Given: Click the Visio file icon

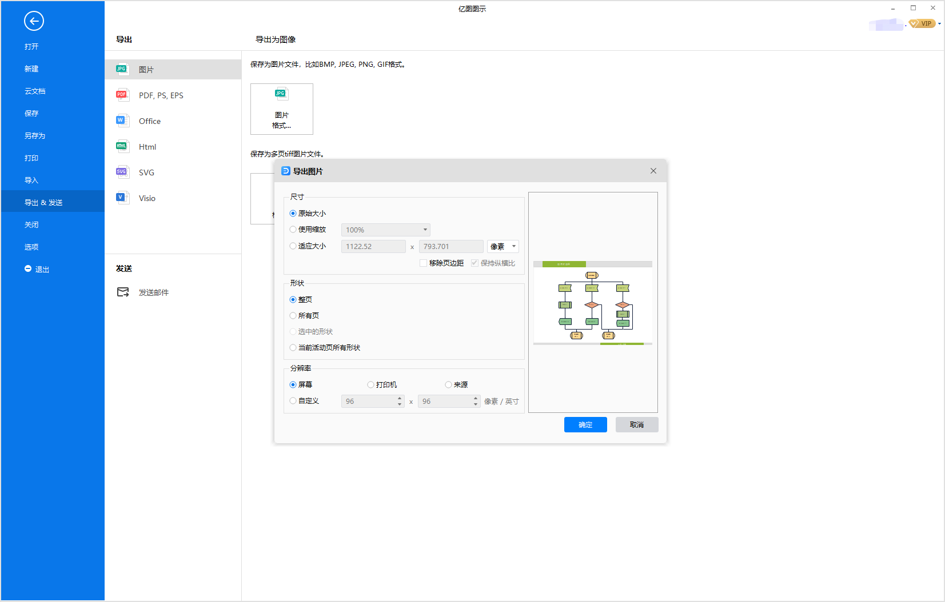Looking at the screenshot, I should [122, 198].
